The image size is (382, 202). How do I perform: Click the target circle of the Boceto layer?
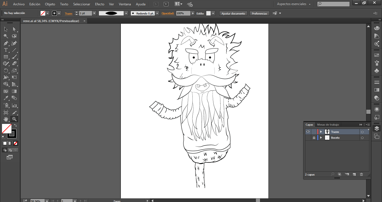362,138
